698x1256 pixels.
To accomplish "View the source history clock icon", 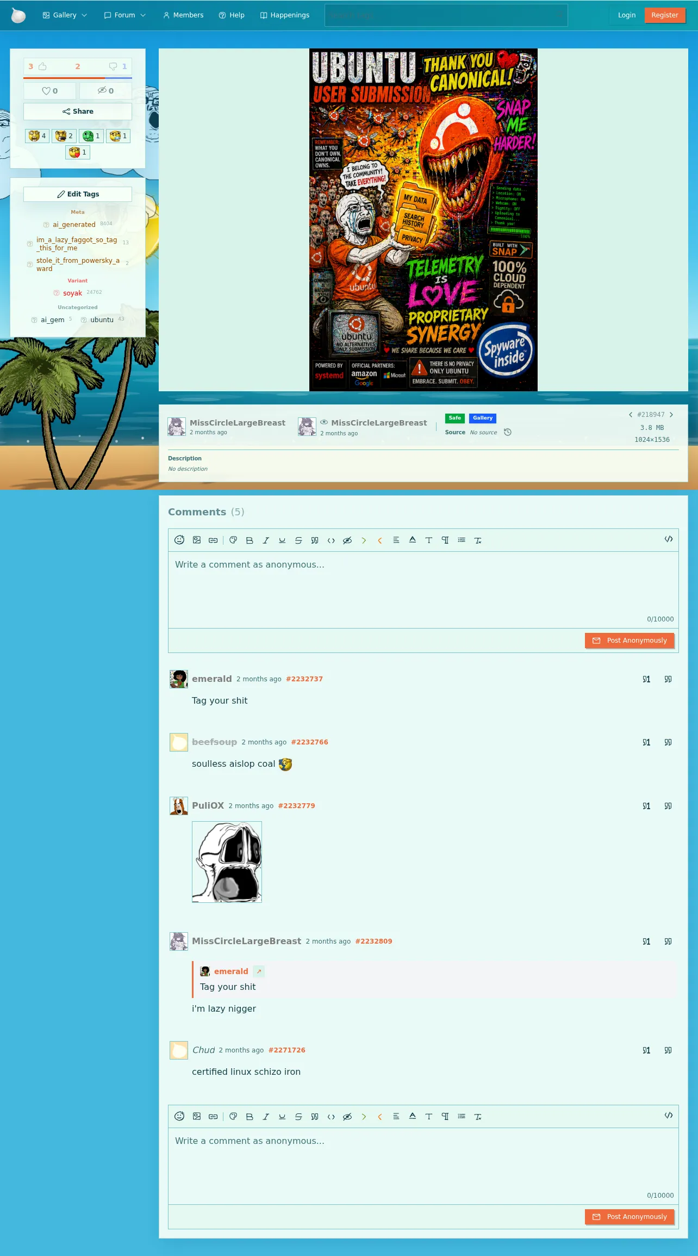I will (508, 432).
